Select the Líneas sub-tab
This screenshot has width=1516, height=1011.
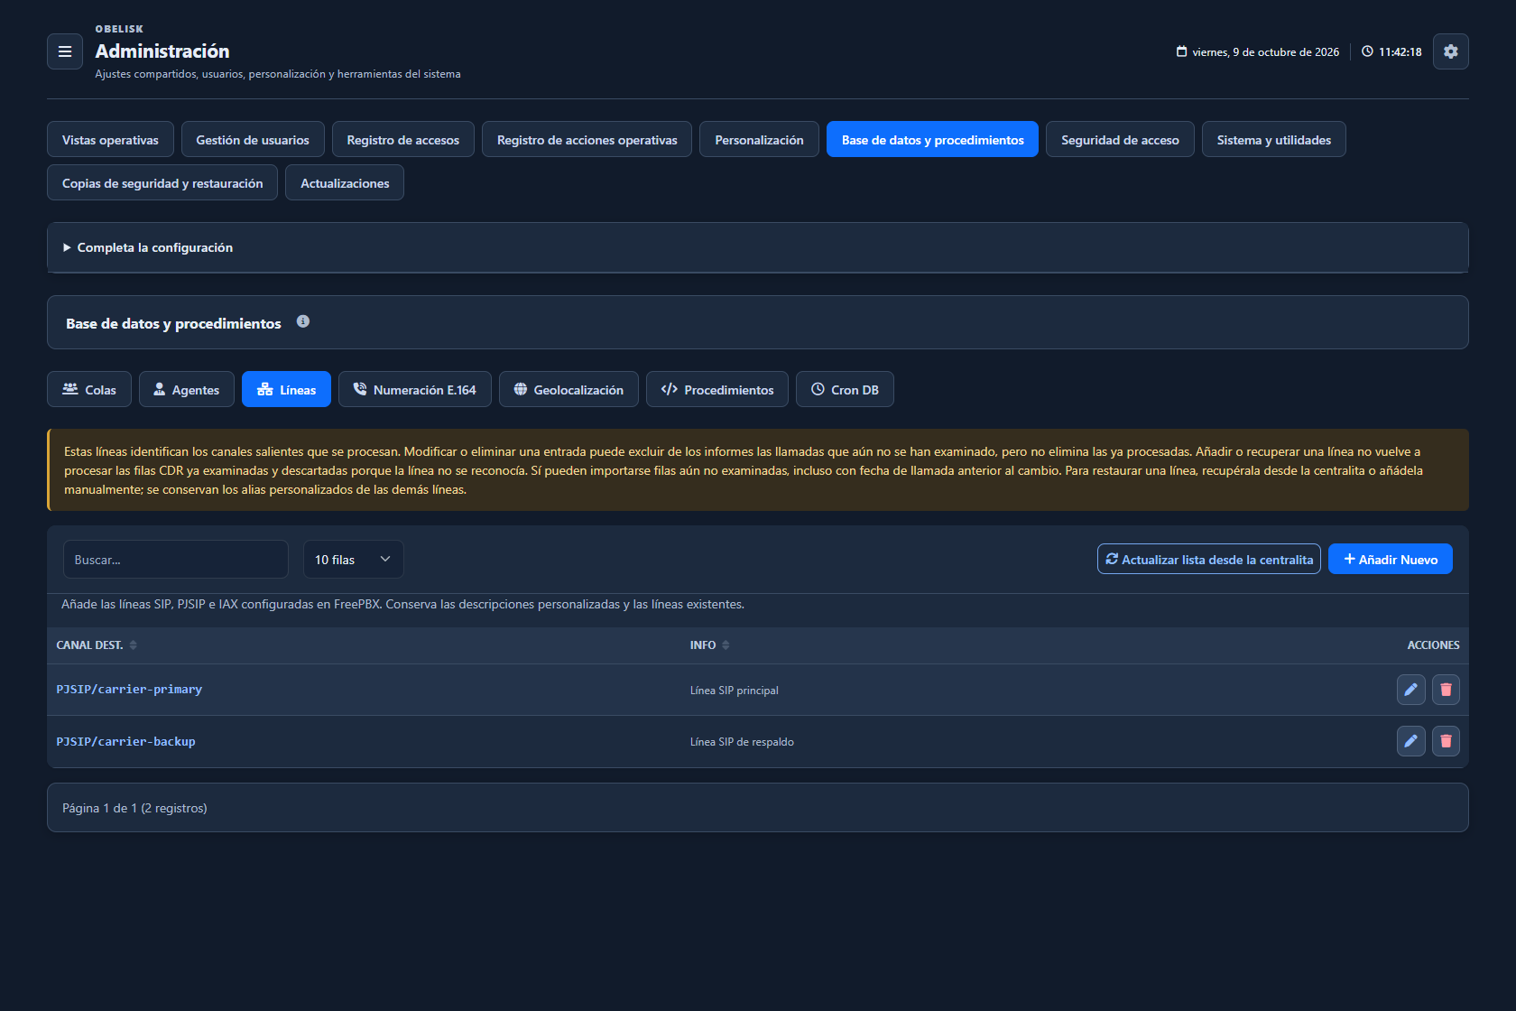(286, 389)
